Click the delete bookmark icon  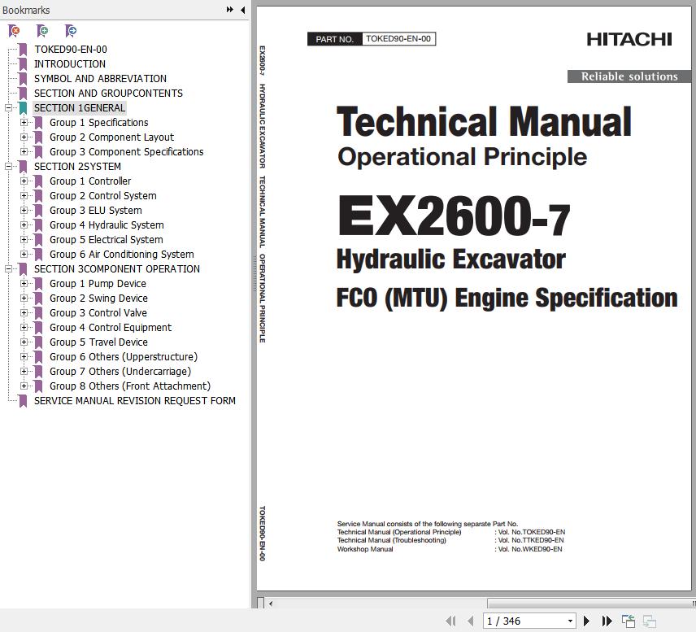tap(14, 31)
